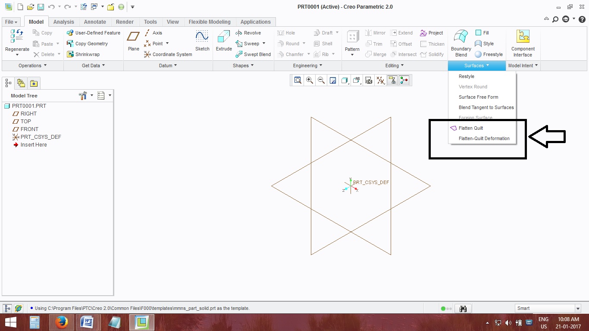Expand the Model Intent group

click(x=523, y=66)
